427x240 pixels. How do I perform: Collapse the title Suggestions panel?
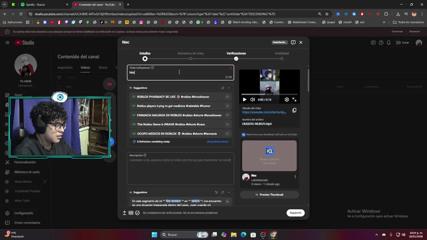pyautogui.click(x=229, y=88)
